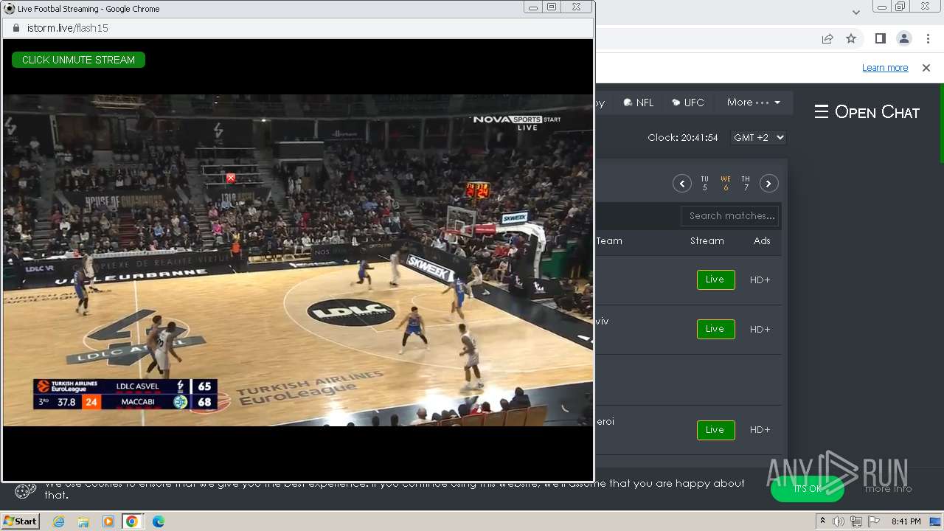Open File Explorer from taskbar
944x531 pixels.
pyautogui.click(x=83, y=521)
